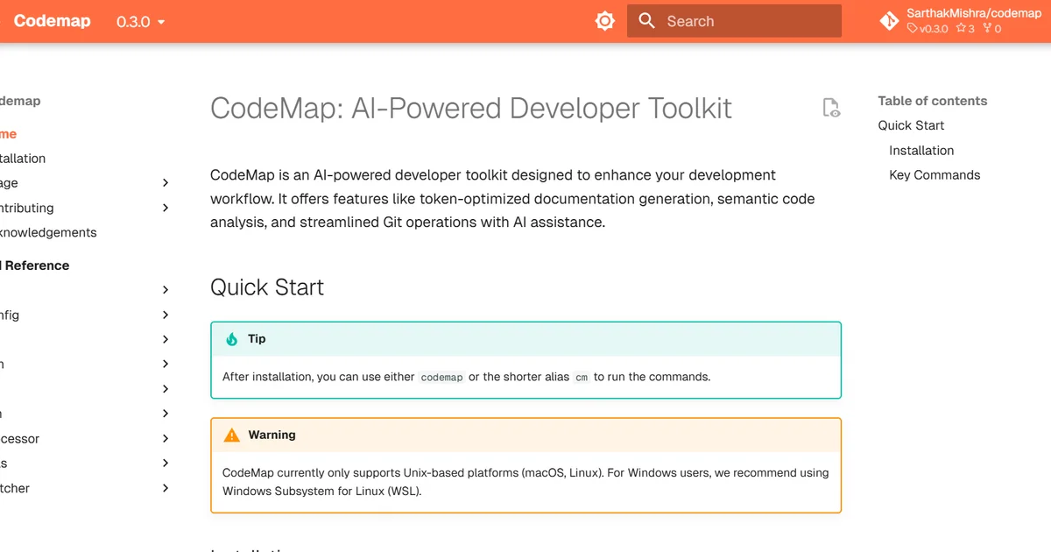Click the v0.3.0 release tag in the header

click(x=928, y=29)
